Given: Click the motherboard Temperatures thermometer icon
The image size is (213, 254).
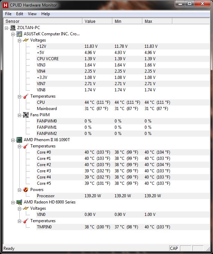Looking at the screenshot, I should pyautogui.click(x=26, y=96).
